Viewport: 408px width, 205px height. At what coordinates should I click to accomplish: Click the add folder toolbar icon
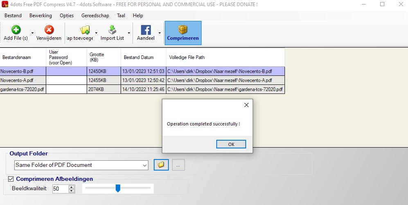(85, 30)
